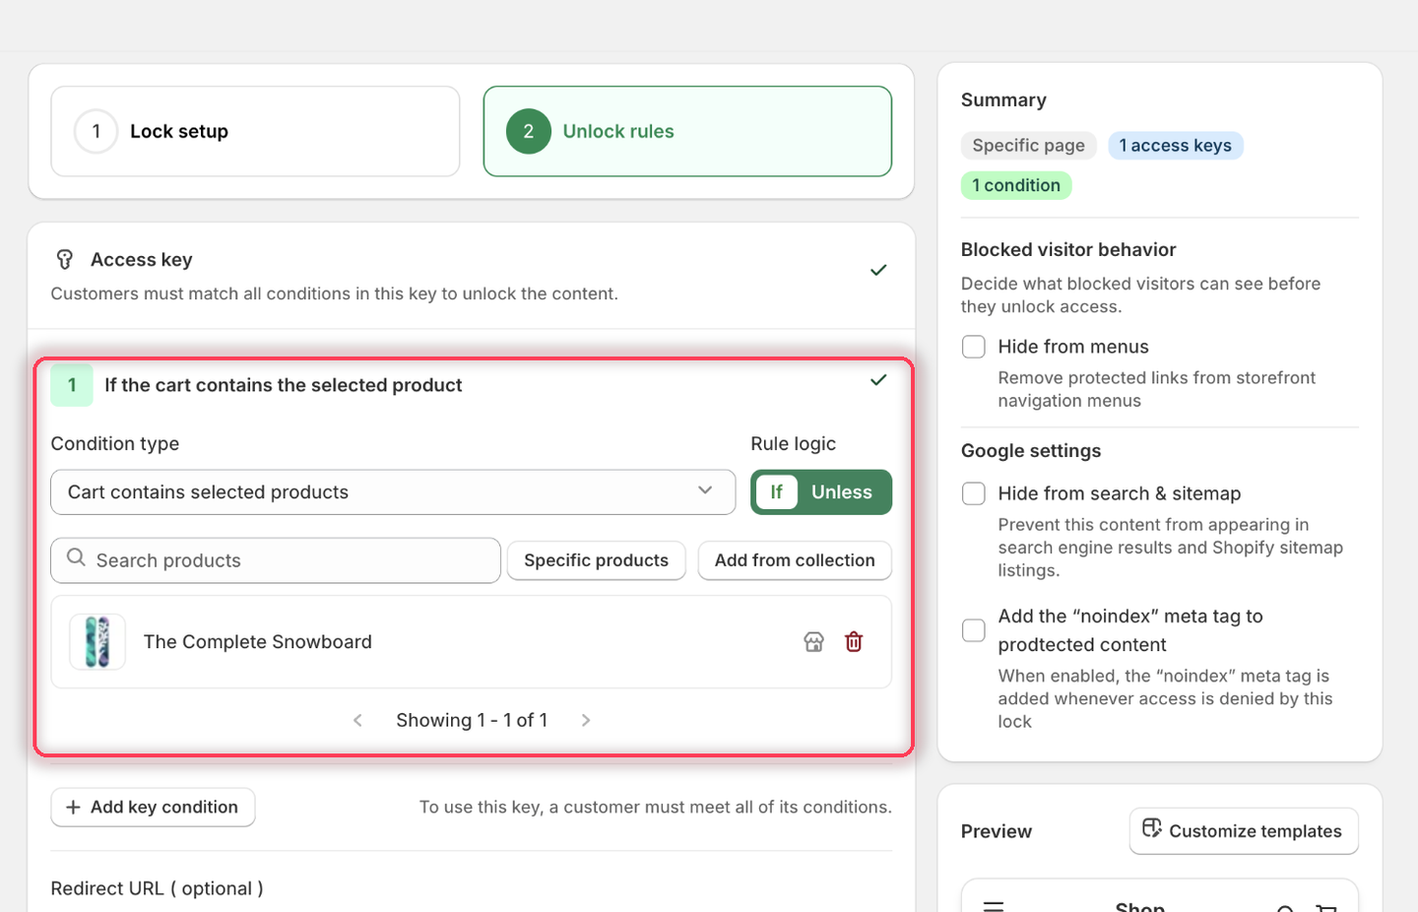The width and height of the screenshot is (1418, 912).
Task: Click the Condition type label
Action: [115, 444]
